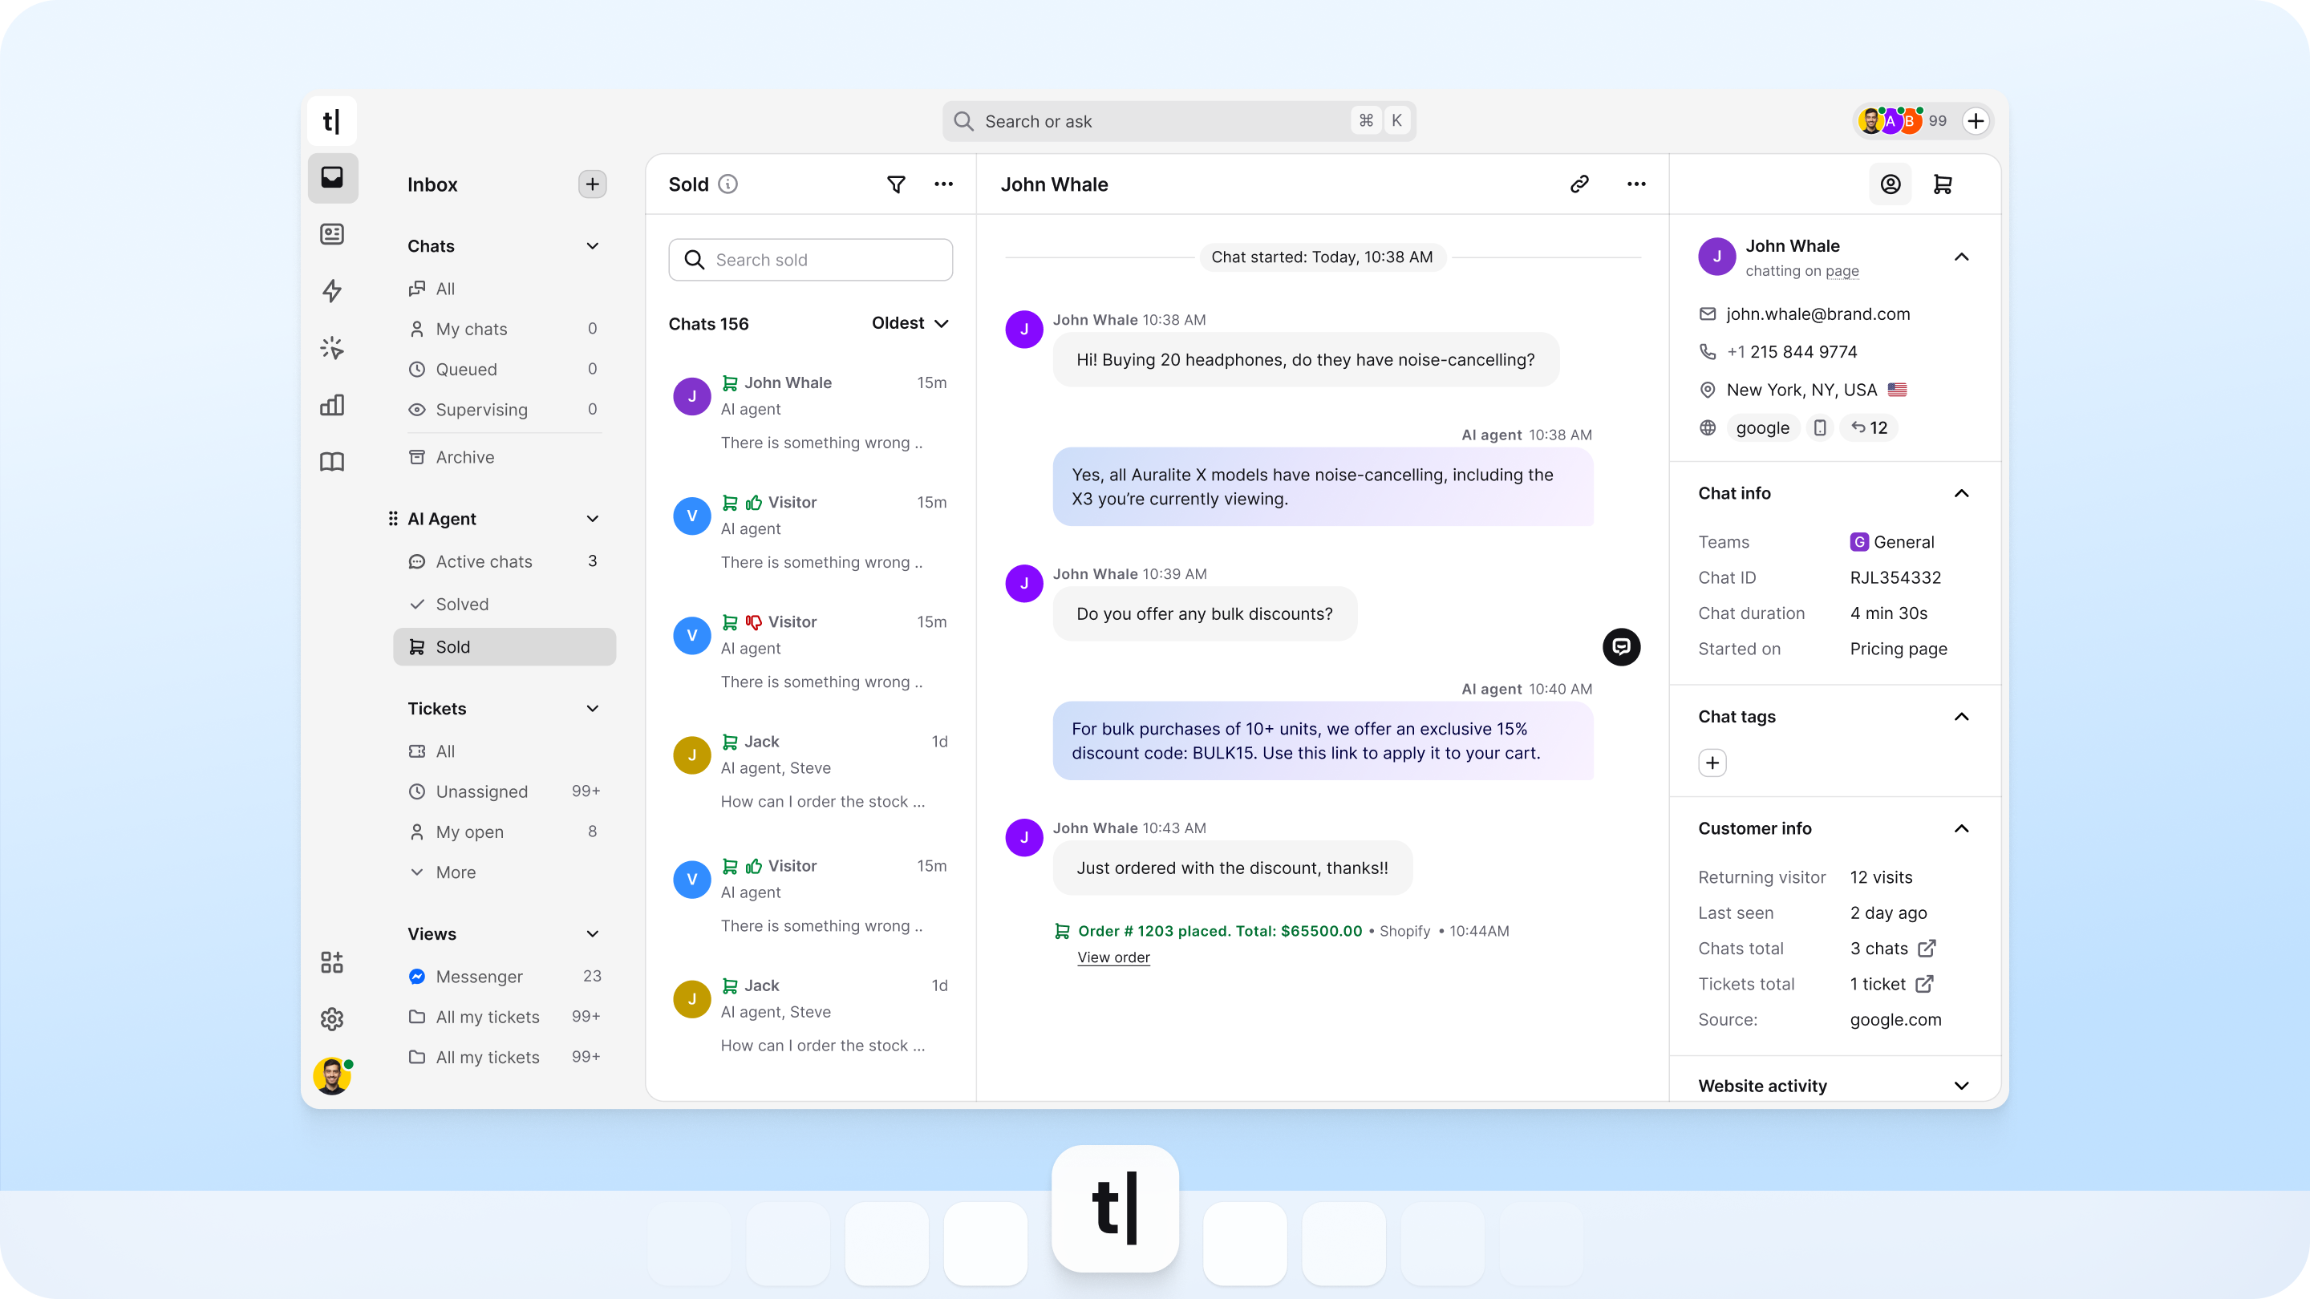Viewport: 2310px width, 1299px height.
Task: Select the Solved item under AI Agent
Action: (462, 603)
